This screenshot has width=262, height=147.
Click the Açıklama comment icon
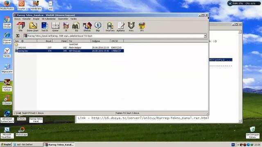(121, 27)
